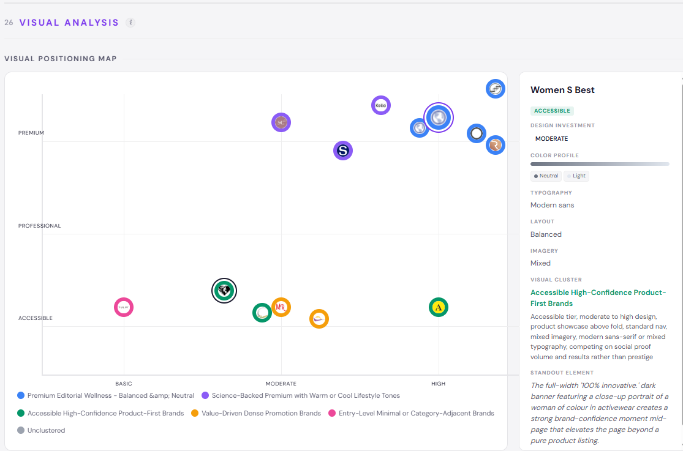Click the info icon beside Visual Analysis
Image resolution: width=683 pixels, height=451 pixels.
click(x=130, y=23)
